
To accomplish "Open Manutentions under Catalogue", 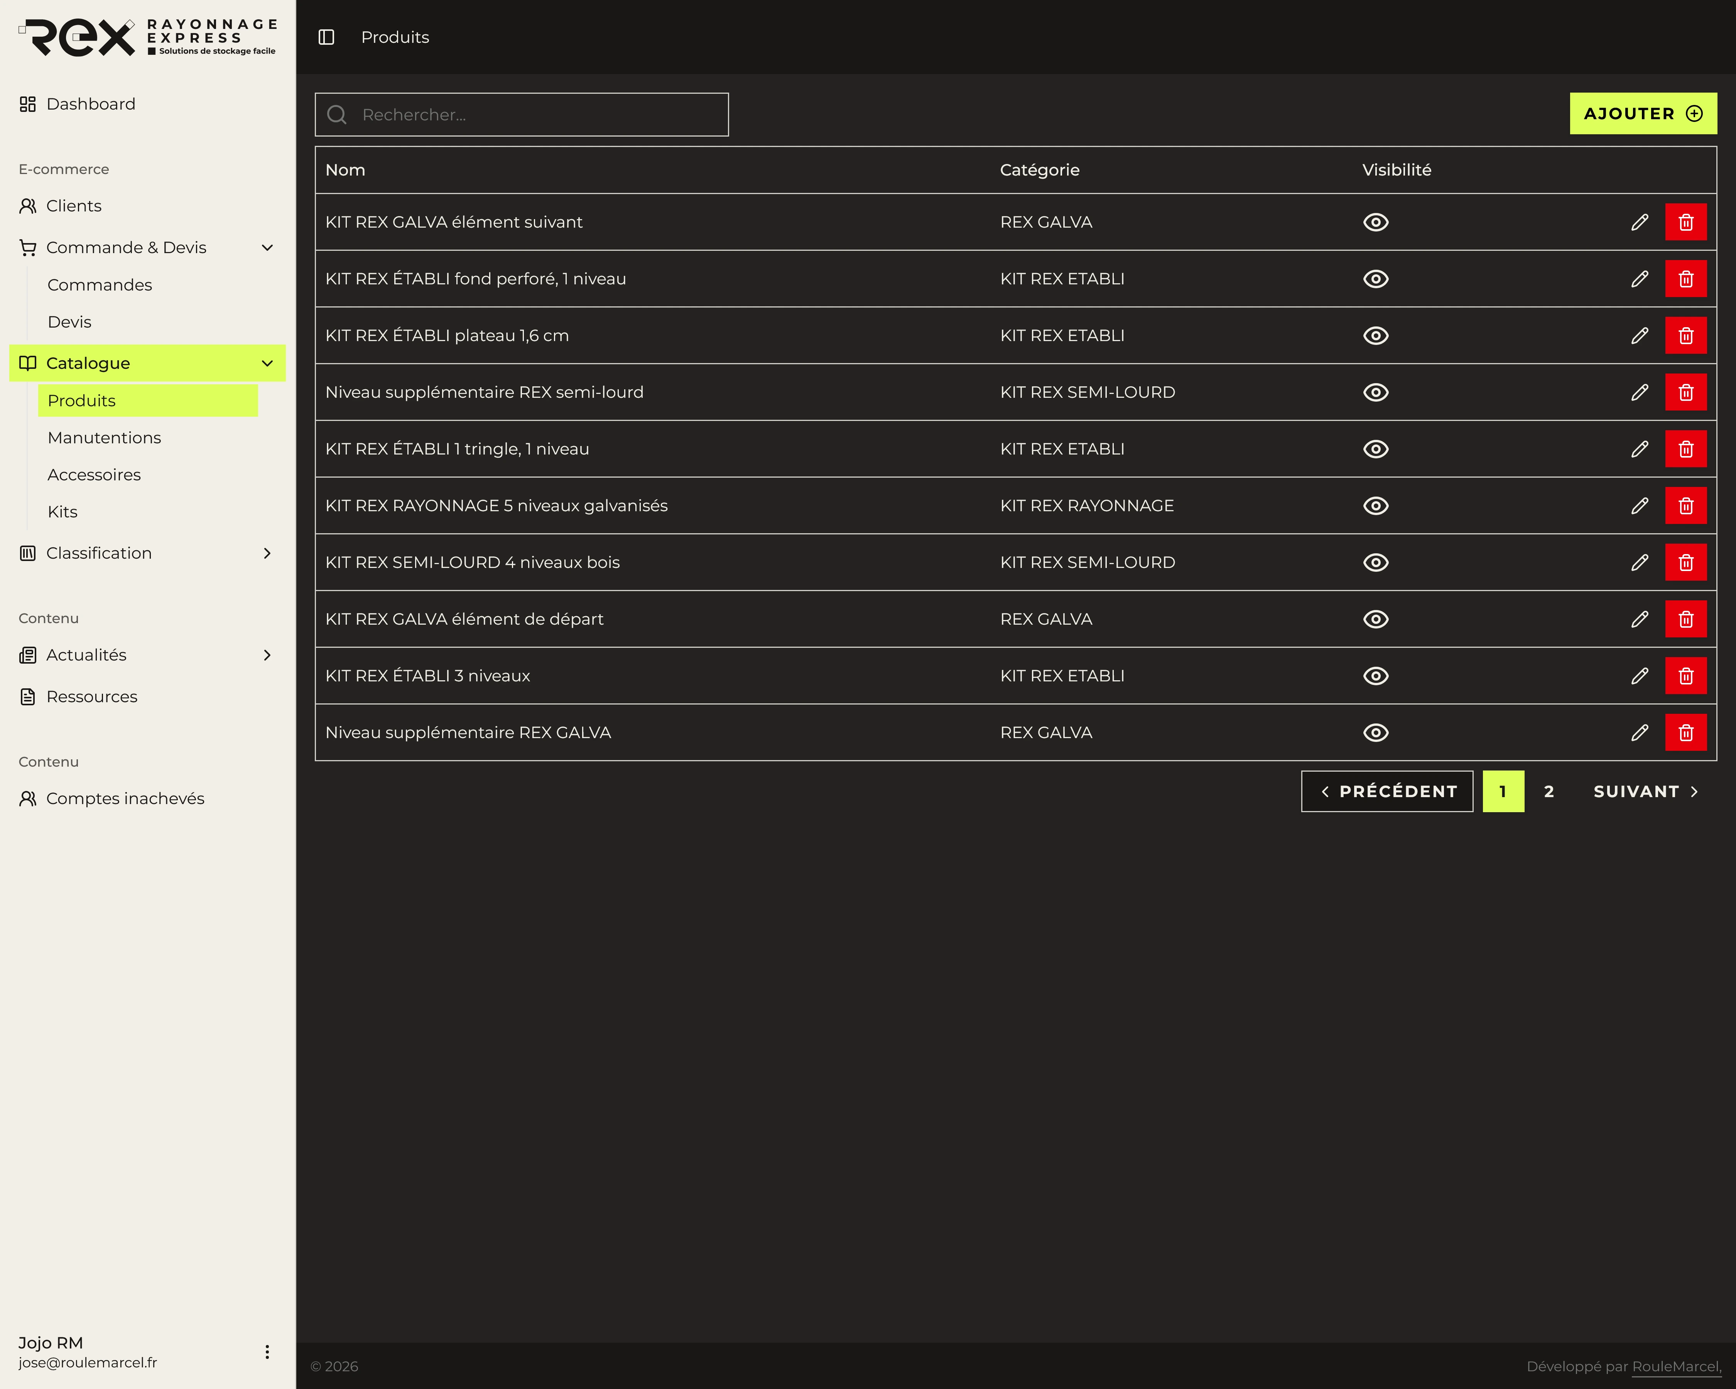I will coord(105,437).
